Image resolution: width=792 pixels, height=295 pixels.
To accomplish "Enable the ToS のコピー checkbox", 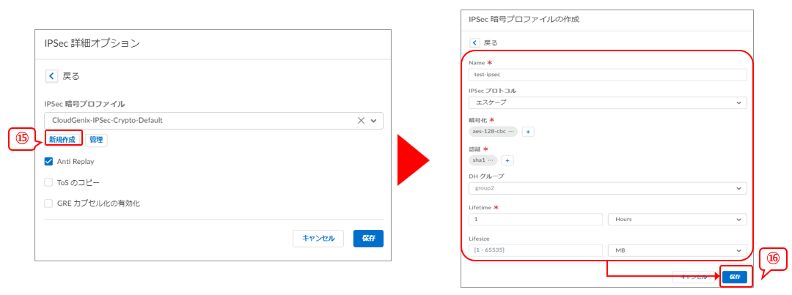I will [x=49, y=182].
